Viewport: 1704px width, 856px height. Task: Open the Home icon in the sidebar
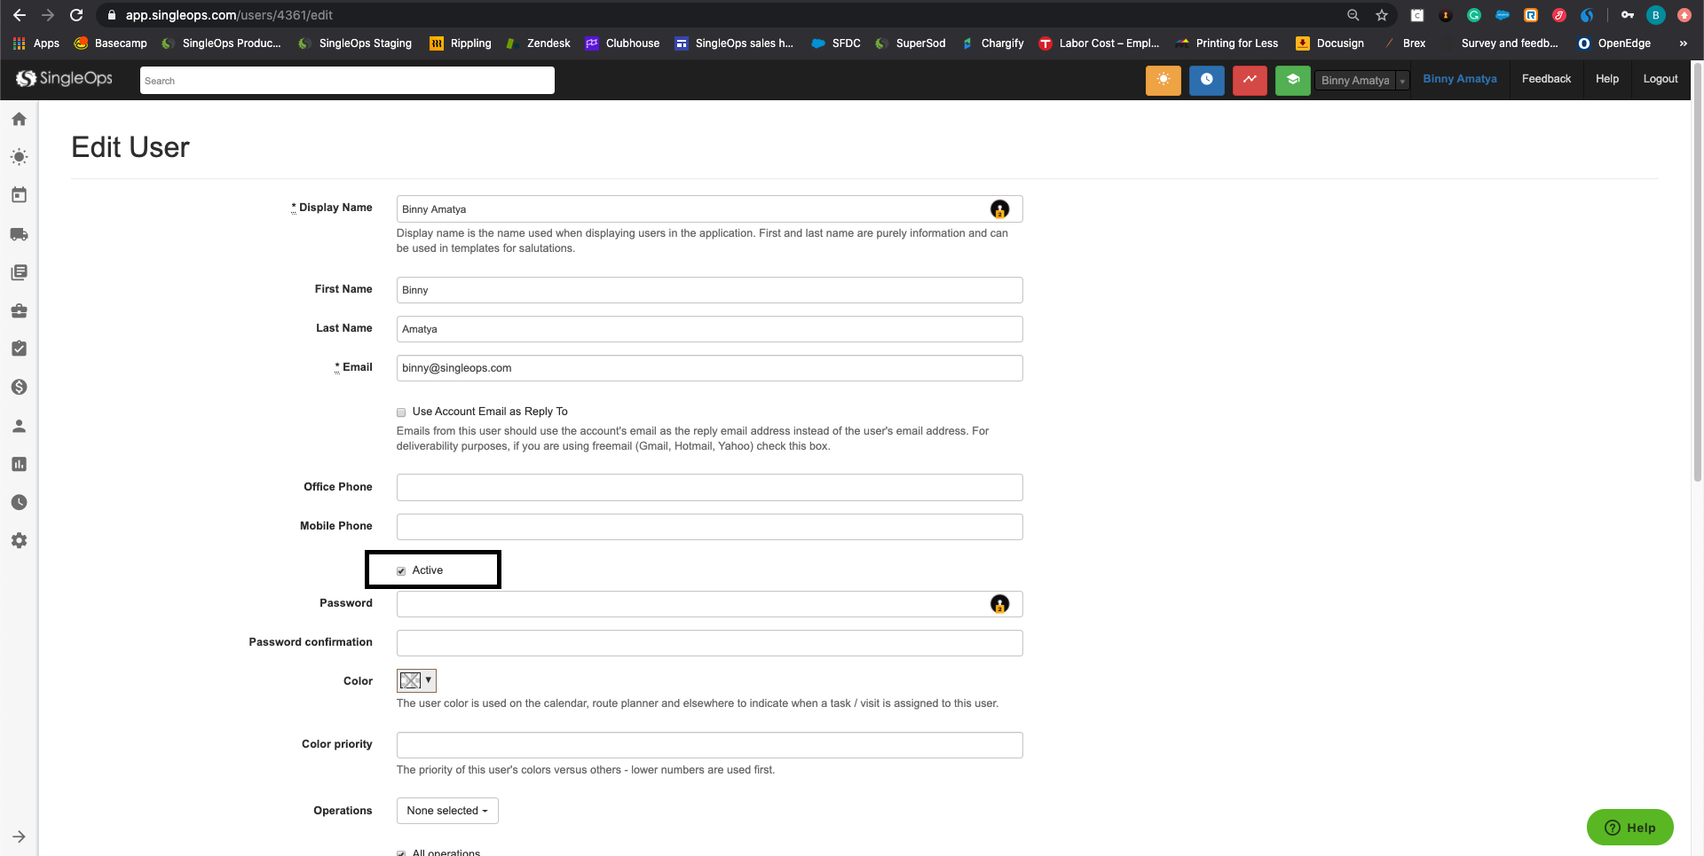pos(19,119)
